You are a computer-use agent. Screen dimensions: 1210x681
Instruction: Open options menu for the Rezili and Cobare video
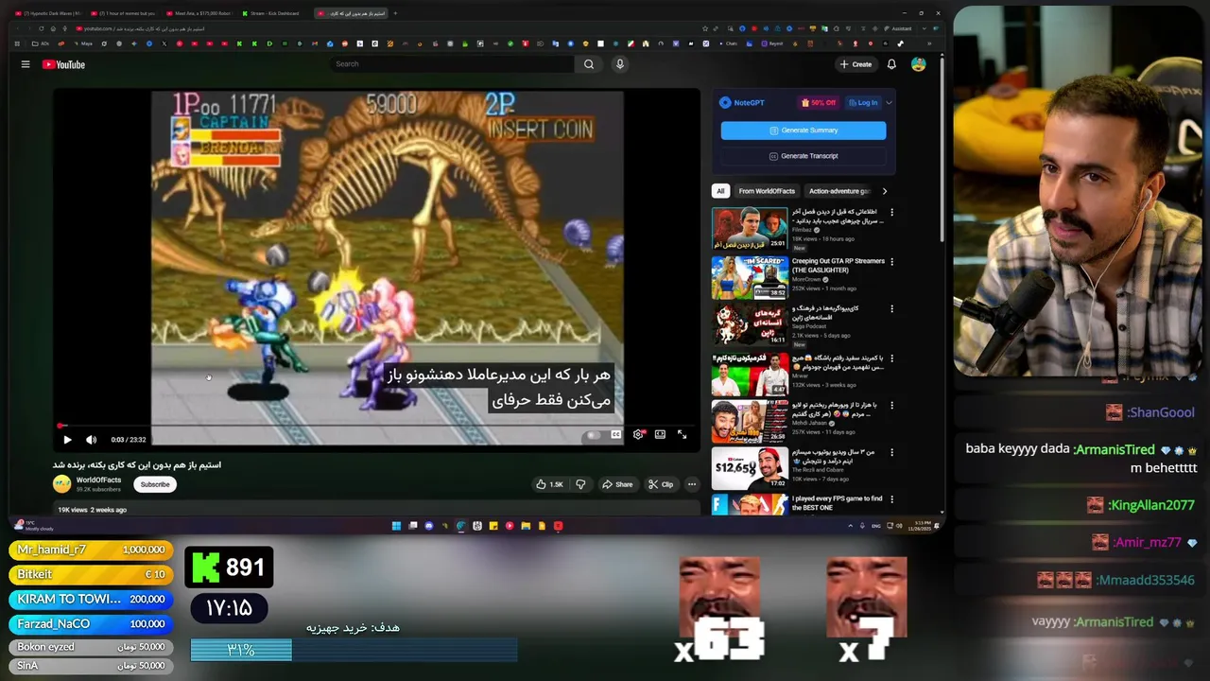[891, 453]
